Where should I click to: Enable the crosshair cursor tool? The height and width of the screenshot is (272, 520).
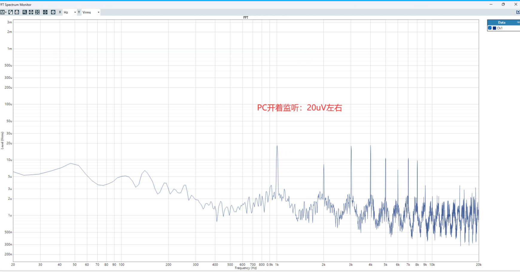(45, 12)
